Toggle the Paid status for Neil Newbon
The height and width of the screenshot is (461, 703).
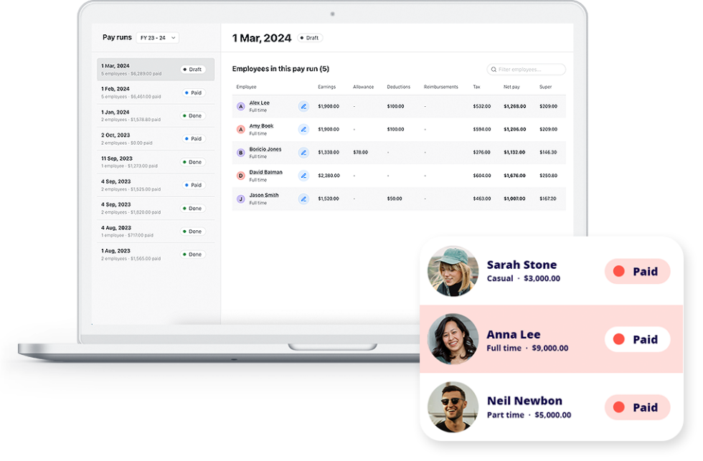637,407
